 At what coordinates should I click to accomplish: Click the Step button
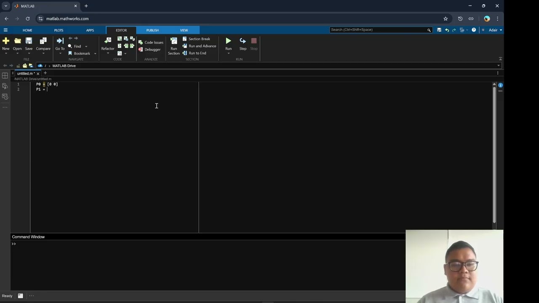click(x=243, y=44)
